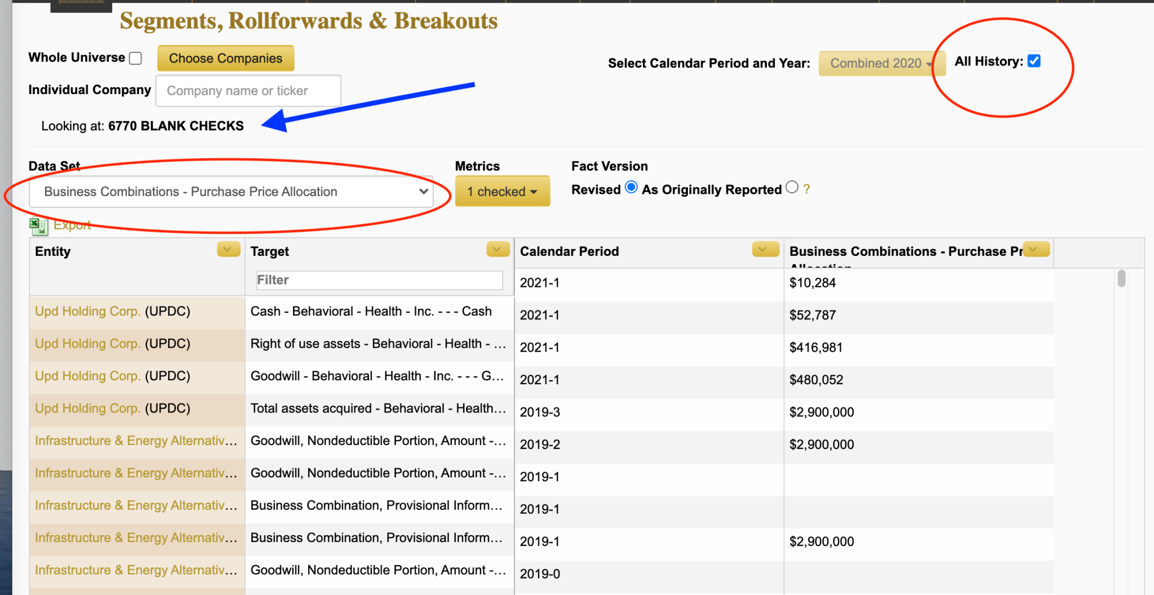The width and height of the screenshot is (1154, 595).
Task: Click the Choose Companies button
Action: (225, 59)
